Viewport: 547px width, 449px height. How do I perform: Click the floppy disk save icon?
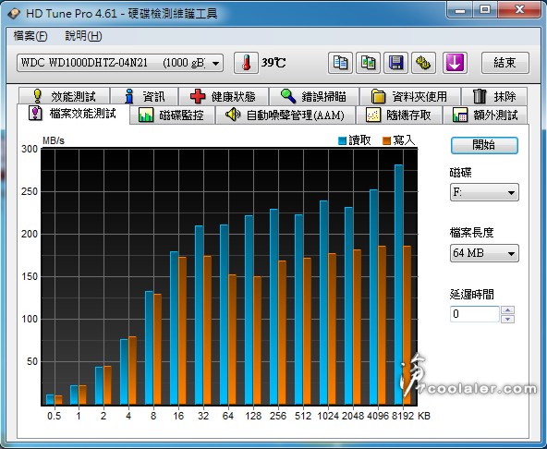click(396, 63)
